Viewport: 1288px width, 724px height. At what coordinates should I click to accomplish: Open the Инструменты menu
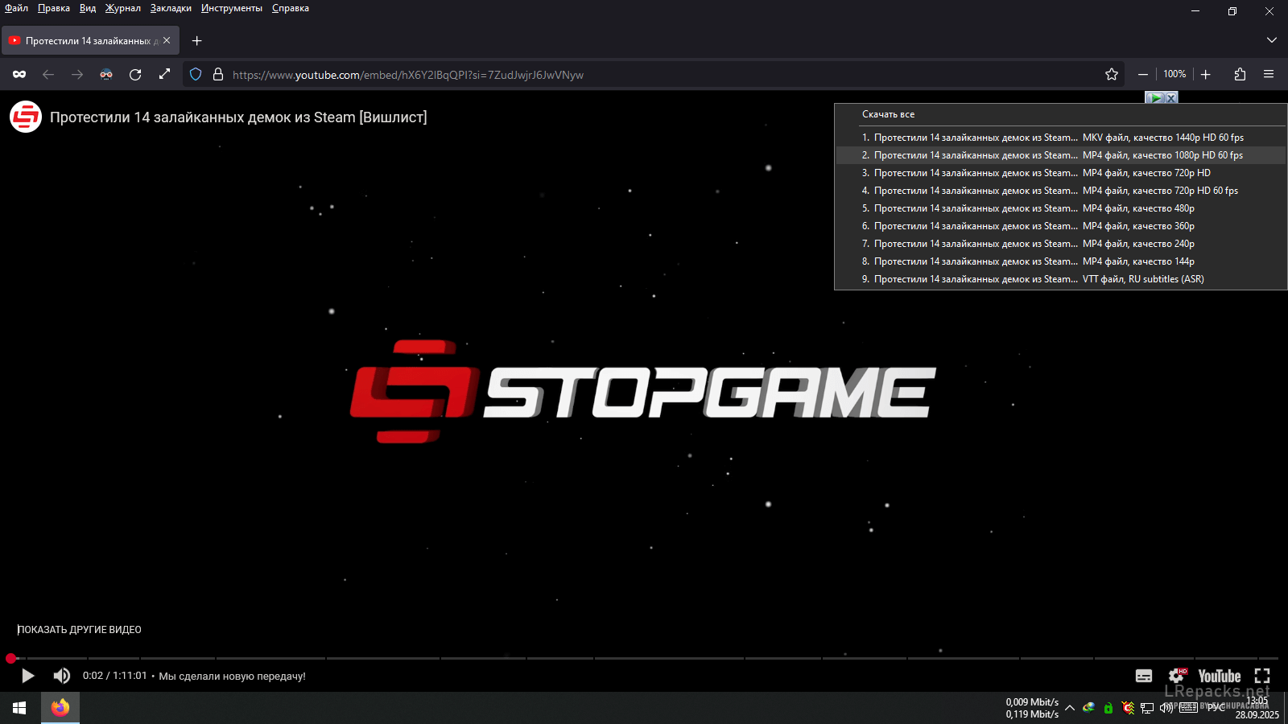click(232, 8)
